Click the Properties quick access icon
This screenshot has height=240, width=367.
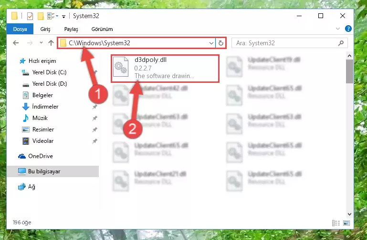click(x=30, y=16)
